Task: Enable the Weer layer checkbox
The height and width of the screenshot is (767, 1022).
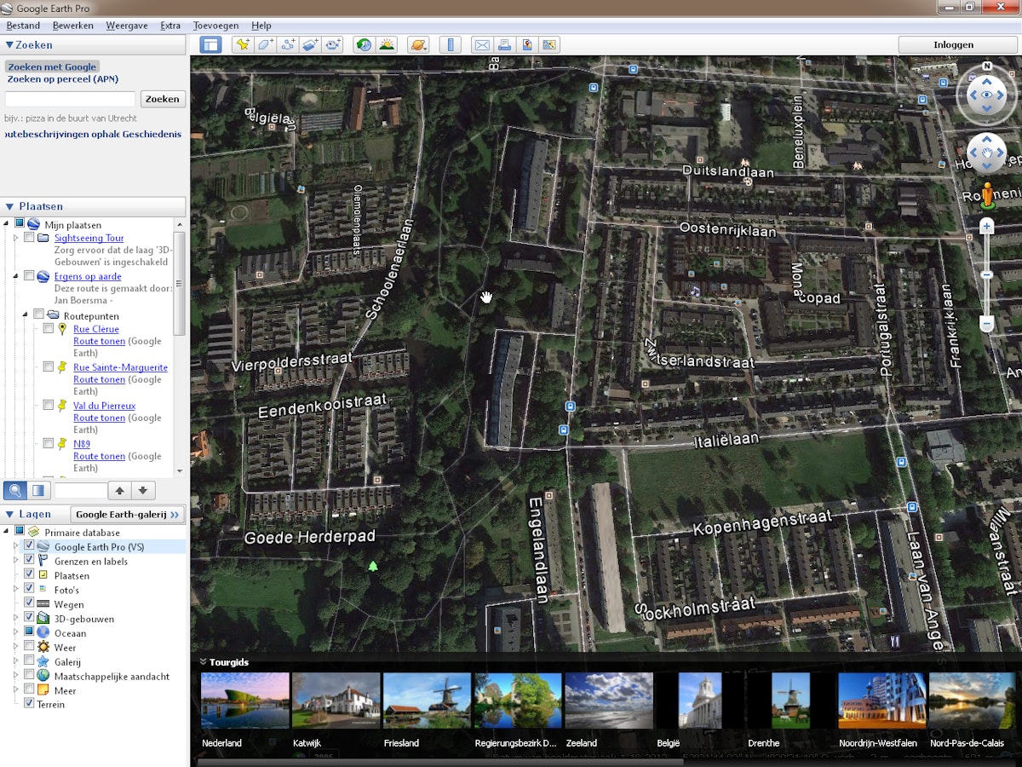Action: pos(28,648)
